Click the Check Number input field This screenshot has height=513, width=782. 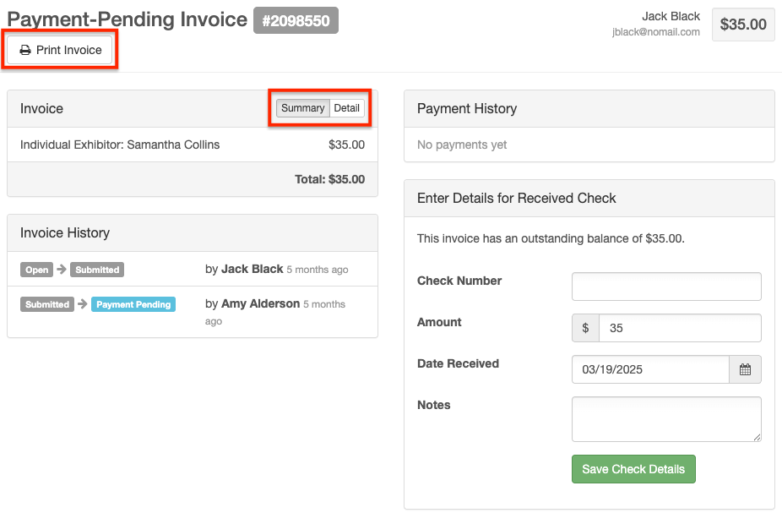tap(666, 287)
